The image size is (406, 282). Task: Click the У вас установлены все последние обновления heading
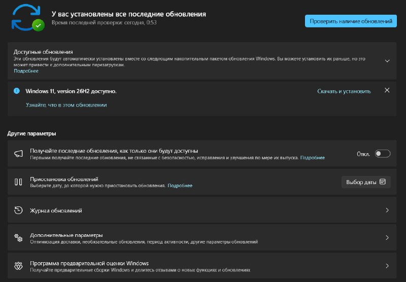[x=129, y=14]
